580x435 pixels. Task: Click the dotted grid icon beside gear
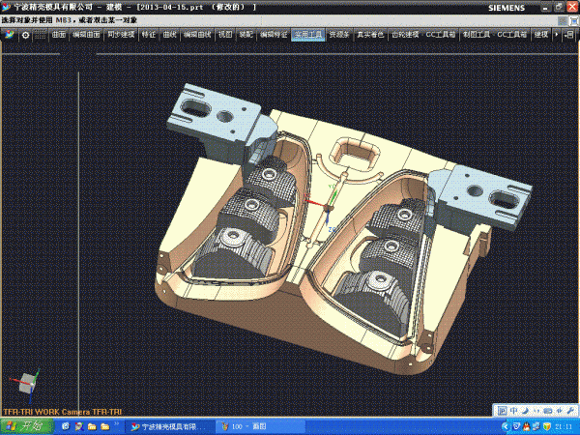click(40, 35)
